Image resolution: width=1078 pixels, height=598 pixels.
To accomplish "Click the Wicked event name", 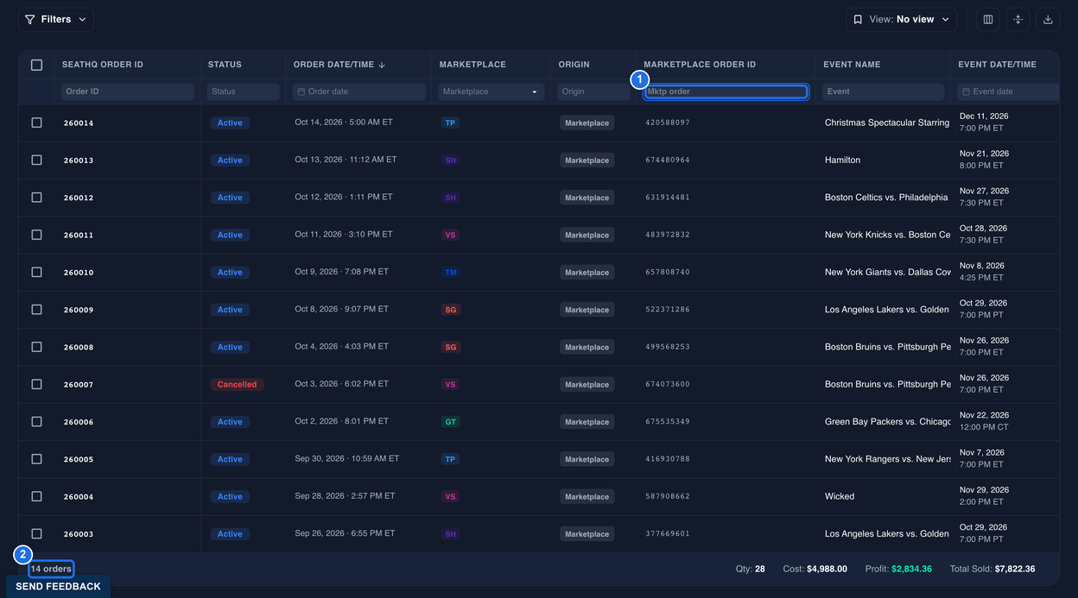I will coord(840,497).
